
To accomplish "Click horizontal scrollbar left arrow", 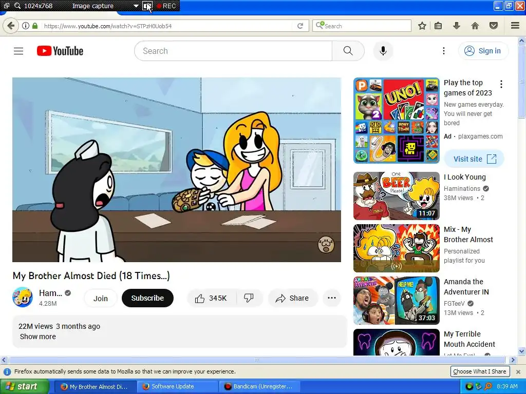I will (x=4, y=360).
